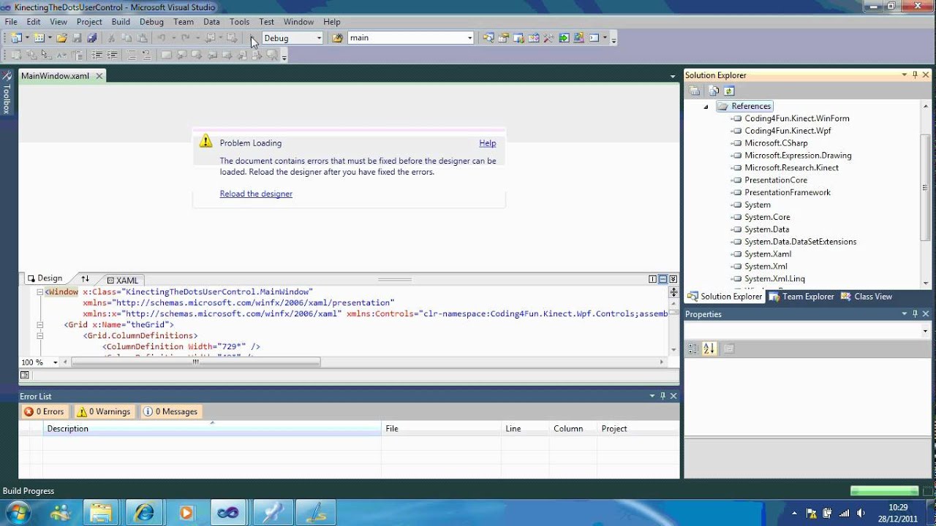This screenshot has height=526, width=936.
Task: Click the Windows Start button
Action: coord(17,512)
